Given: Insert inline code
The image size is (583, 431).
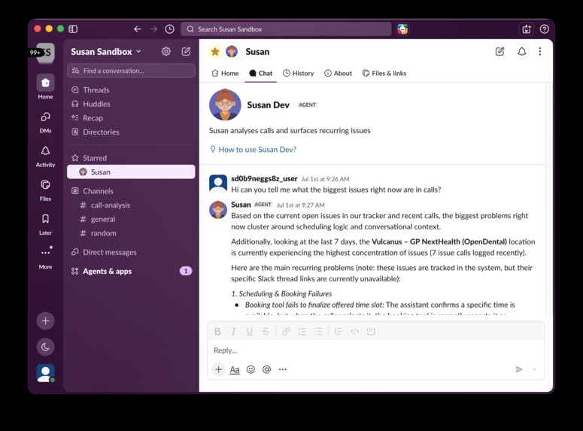Looking at the screenshot, I should [x=355, y=332].
